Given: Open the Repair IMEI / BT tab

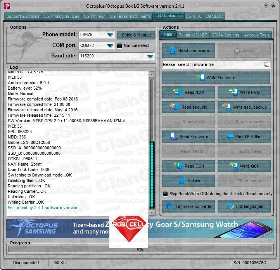Looking at the screenshot, I should [193, 35].
